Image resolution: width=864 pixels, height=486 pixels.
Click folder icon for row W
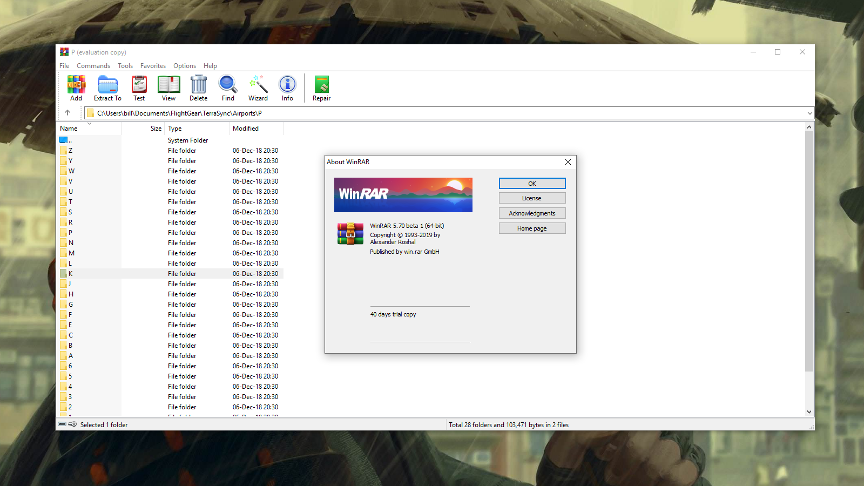pos(63,171)
